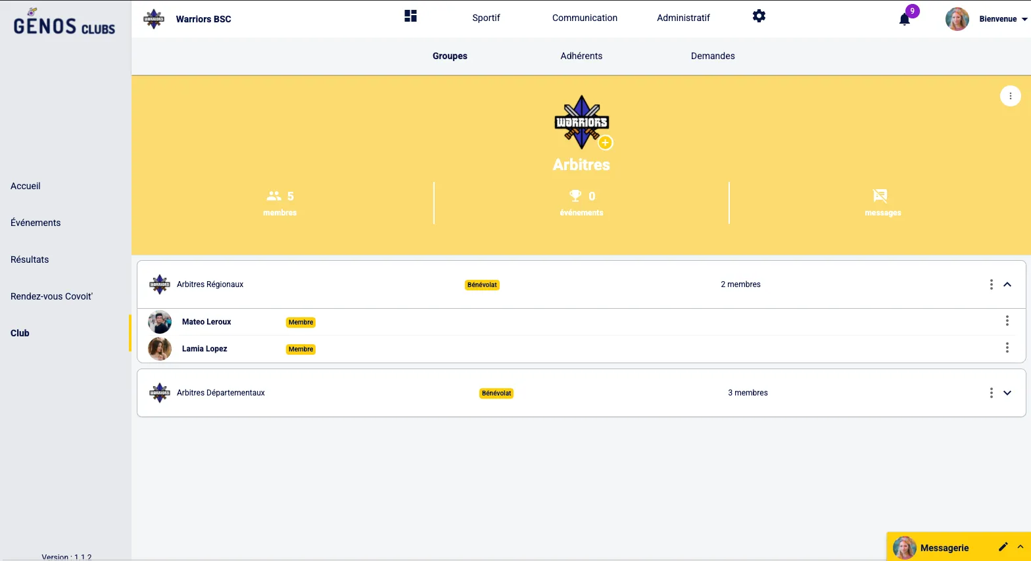The image size is (1031, 561).
Task: Switch to the Demandes tab
Action: click(x=713, y=56)
